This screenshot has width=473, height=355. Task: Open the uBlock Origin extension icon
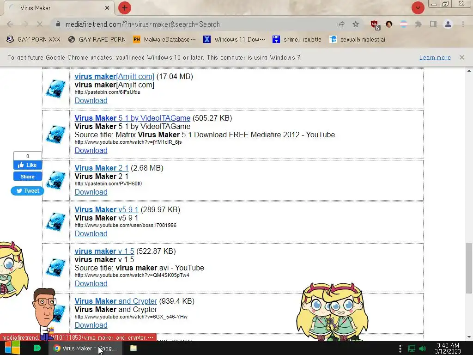(375, 25)
